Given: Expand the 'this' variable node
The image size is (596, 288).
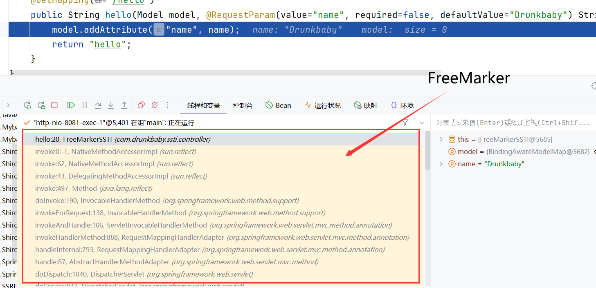Looking at the screenshot, I should (x=441, y=139).
